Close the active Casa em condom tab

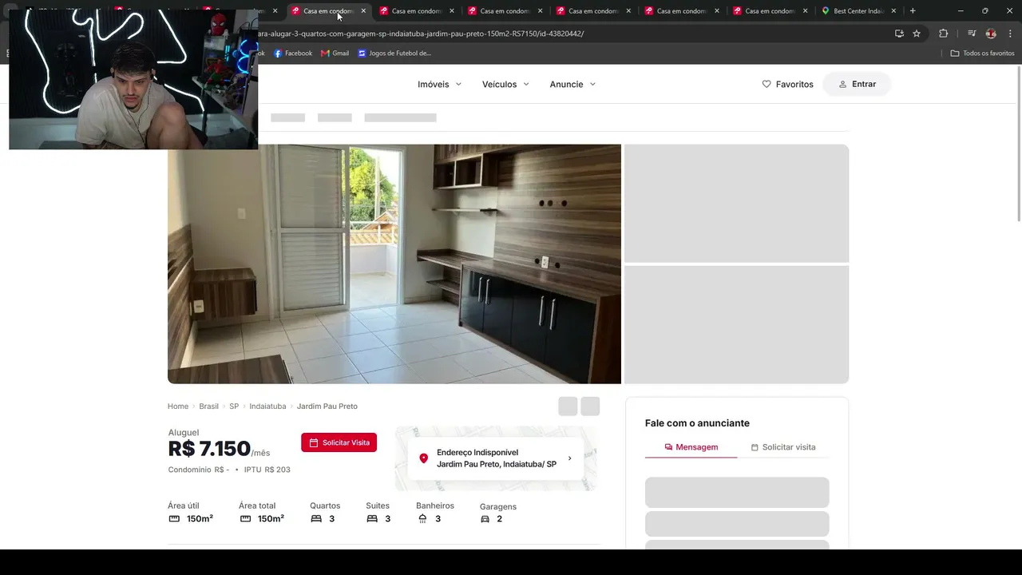coord(363,11)
